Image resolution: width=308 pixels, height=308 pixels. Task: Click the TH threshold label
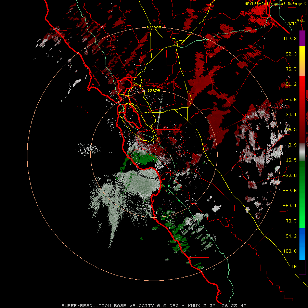[294, 266]
